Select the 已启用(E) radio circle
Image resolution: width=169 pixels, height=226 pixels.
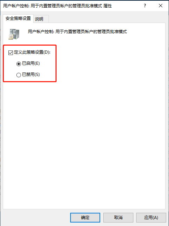coord(19,64)
